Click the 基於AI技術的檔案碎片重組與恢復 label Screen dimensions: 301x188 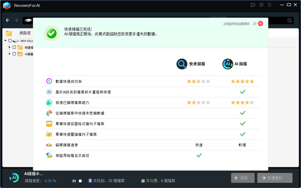[83, 92]
